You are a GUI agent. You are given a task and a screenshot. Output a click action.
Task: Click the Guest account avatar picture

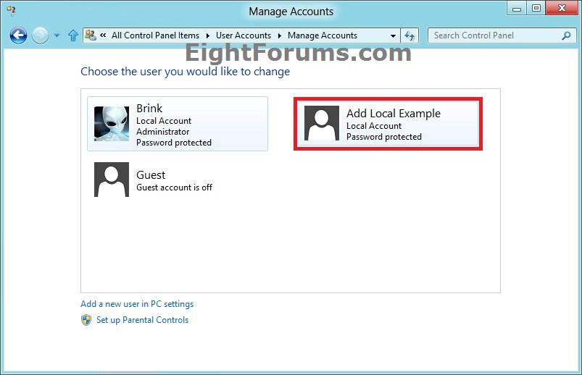(x=112, y=180)
